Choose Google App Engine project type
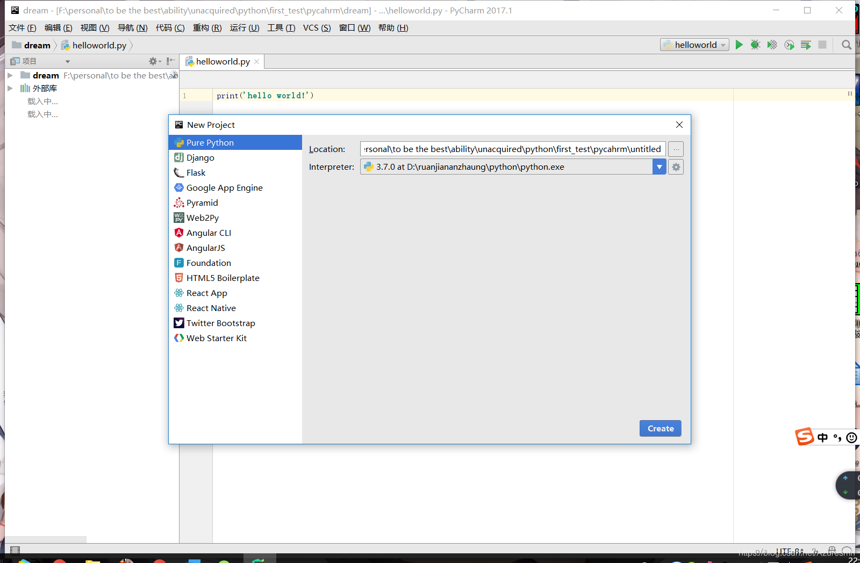860x563 pixels. point(235,187)
